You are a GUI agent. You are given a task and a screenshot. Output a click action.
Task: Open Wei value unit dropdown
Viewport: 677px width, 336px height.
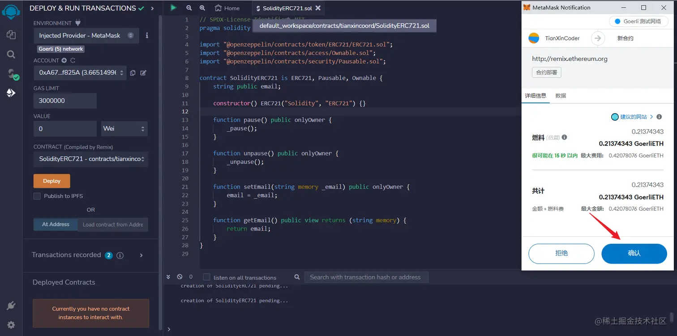click(x=124, y=128)
